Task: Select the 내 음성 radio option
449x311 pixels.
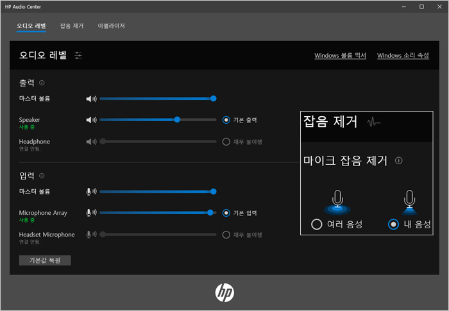Action: coord(393,224)
